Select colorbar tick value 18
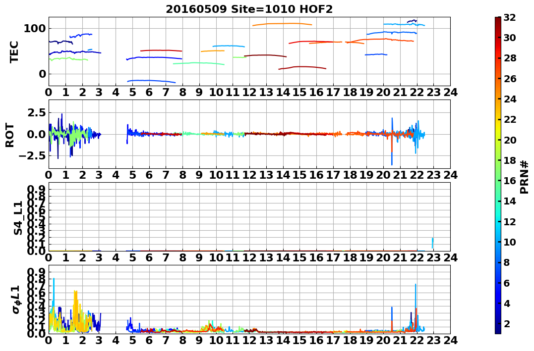 [510, 160]
